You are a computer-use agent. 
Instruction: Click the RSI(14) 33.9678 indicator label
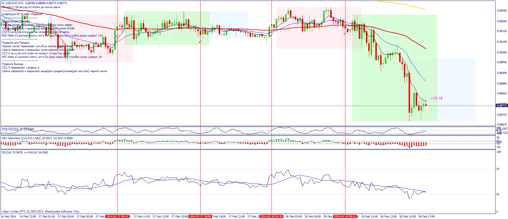[x=25, y=153]
